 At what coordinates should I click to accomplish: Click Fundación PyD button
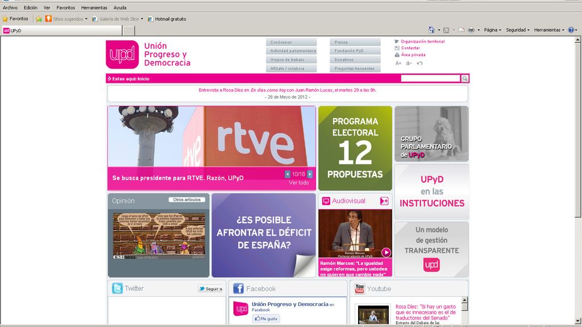[x=355, y=51]
